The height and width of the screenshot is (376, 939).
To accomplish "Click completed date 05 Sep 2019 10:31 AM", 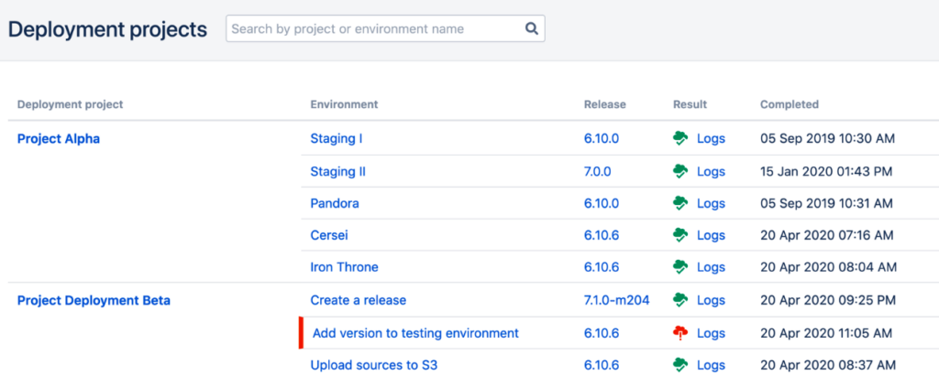I will click(x=826, y=203).
